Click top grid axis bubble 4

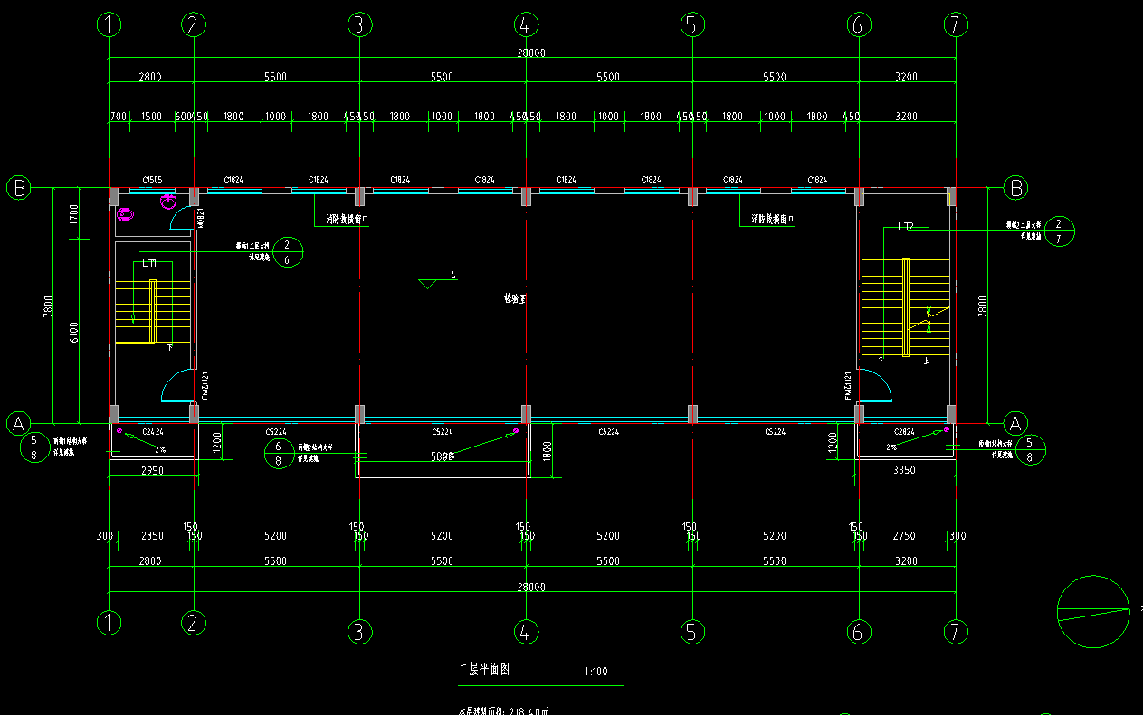click(525, 25)
